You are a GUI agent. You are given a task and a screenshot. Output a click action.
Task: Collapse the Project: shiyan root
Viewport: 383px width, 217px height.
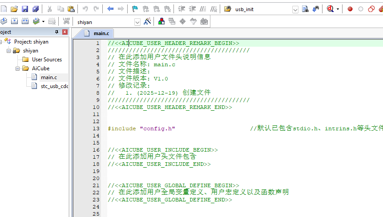pos(1,42)
